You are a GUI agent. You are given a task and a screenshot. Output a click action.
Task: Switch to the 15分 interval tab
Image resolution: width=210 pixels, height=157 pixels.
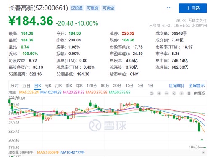[x=129, y=85]
